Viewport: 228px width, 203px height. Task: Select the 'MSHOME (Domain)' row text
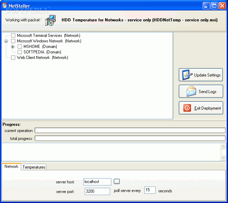[x=40, y=47]
